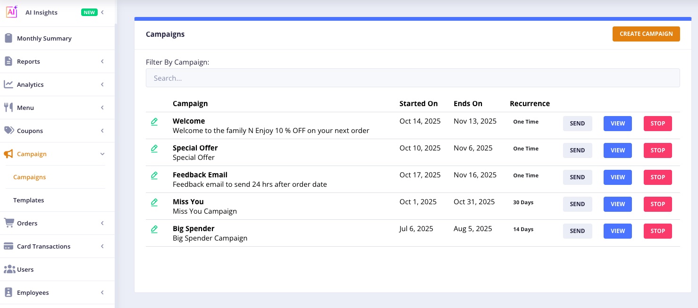Click the pencil icon beside Miss You

pos(154,202)
